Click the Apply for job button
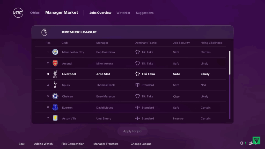The height and width of the screenshot is (149, 265). click(x=132, y=131)
